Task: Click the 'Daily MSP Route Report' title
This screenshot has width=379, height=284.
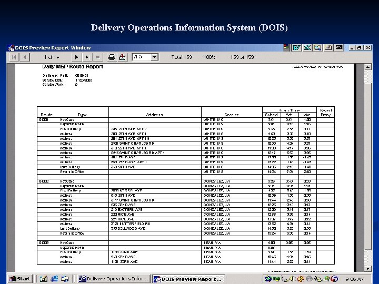Action: point(73,67)
